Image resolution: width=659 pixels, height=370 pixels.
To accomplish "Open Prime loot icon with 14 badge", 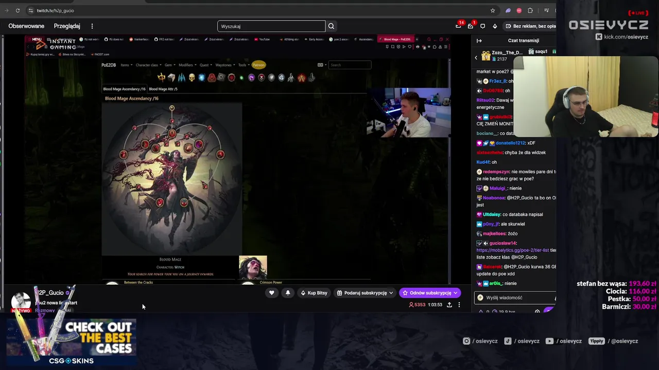I will [458, 26].
